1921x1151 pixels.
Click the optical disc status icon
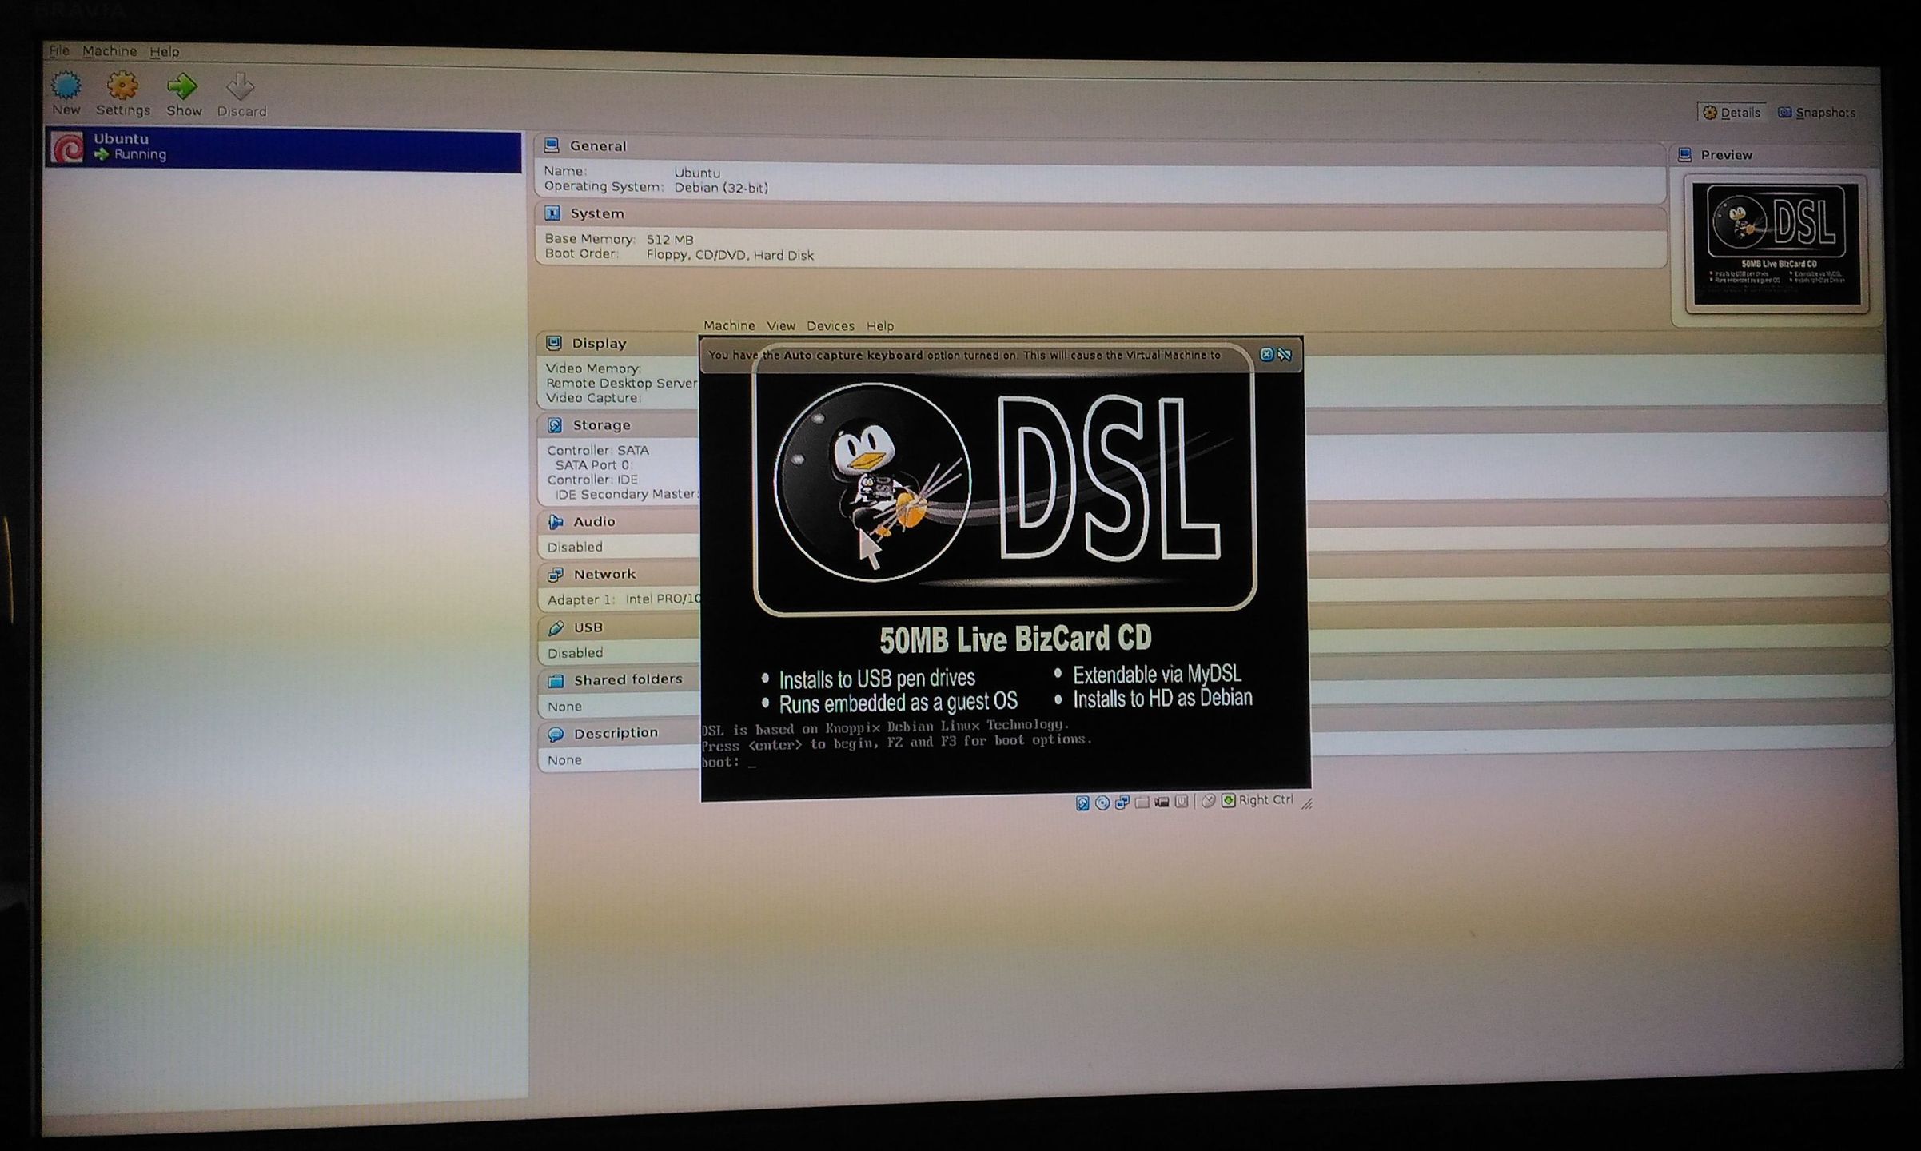point(1102,803)
